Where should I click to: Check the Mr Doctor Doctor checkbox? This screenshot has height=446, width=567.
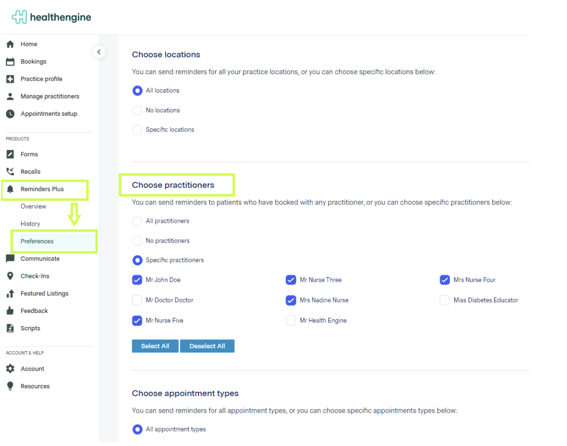[x=137, y=300]
